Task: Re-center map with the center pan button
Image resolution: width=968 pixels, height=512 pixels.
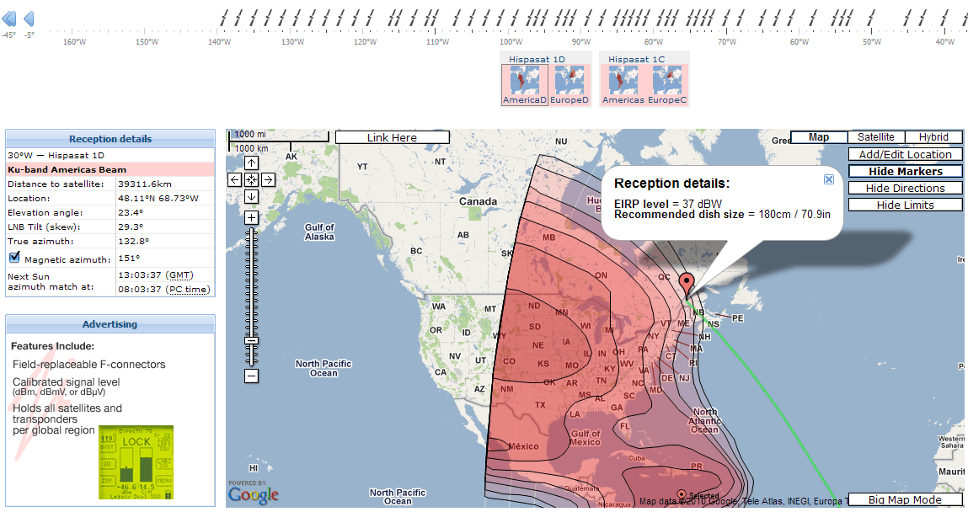Action: click(x=251, y=179)
